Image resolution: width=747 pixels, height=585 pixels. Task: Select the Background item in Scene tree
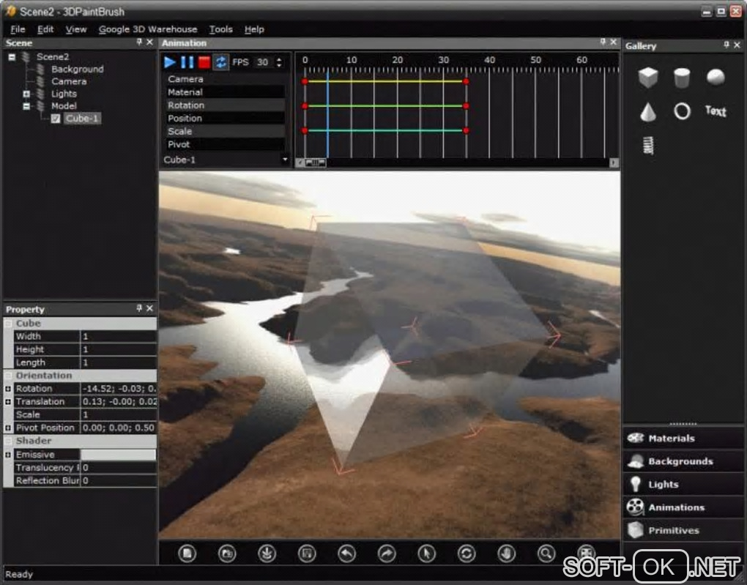[77, 69]
